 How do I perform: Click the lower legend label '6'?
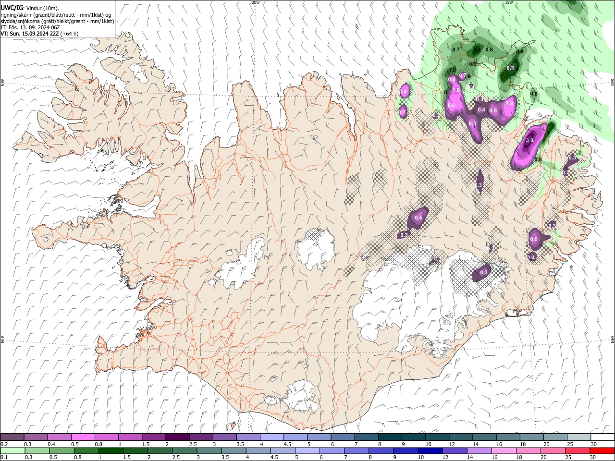click(321, 458)
